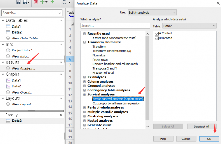Select Normalize analysis
The height and width of the screenshot is (144, 221).
coord(99,55)
